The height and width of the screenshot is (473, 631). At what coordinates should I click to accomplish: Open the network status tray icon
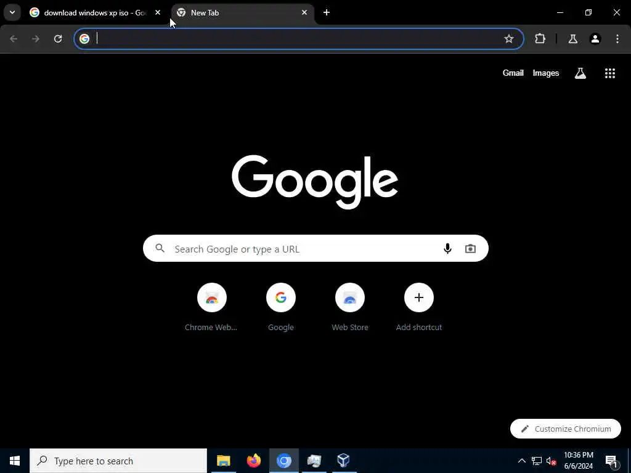[537, 461]
